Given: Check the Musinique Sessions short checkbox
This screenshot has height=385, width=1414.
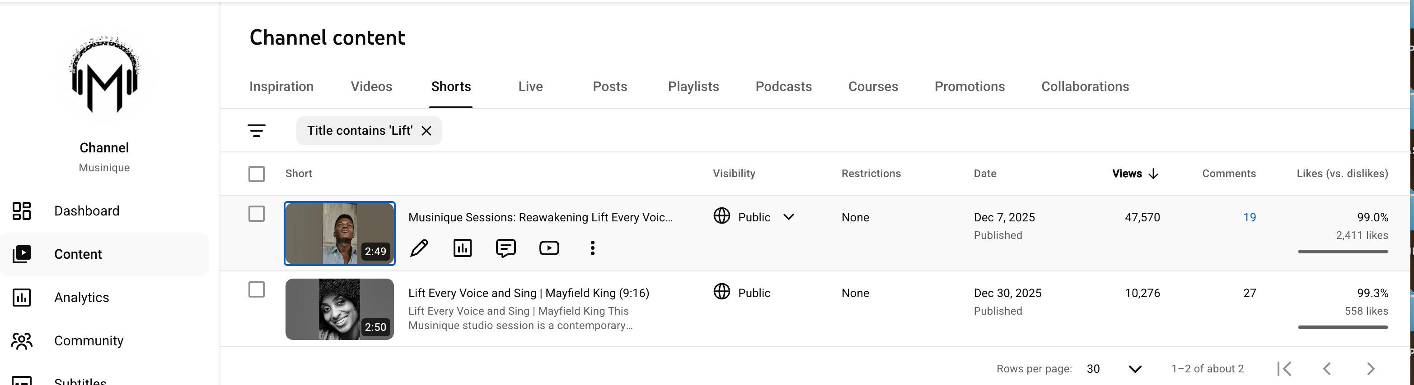Looking at the screenshot, I should tap(256, 214).
